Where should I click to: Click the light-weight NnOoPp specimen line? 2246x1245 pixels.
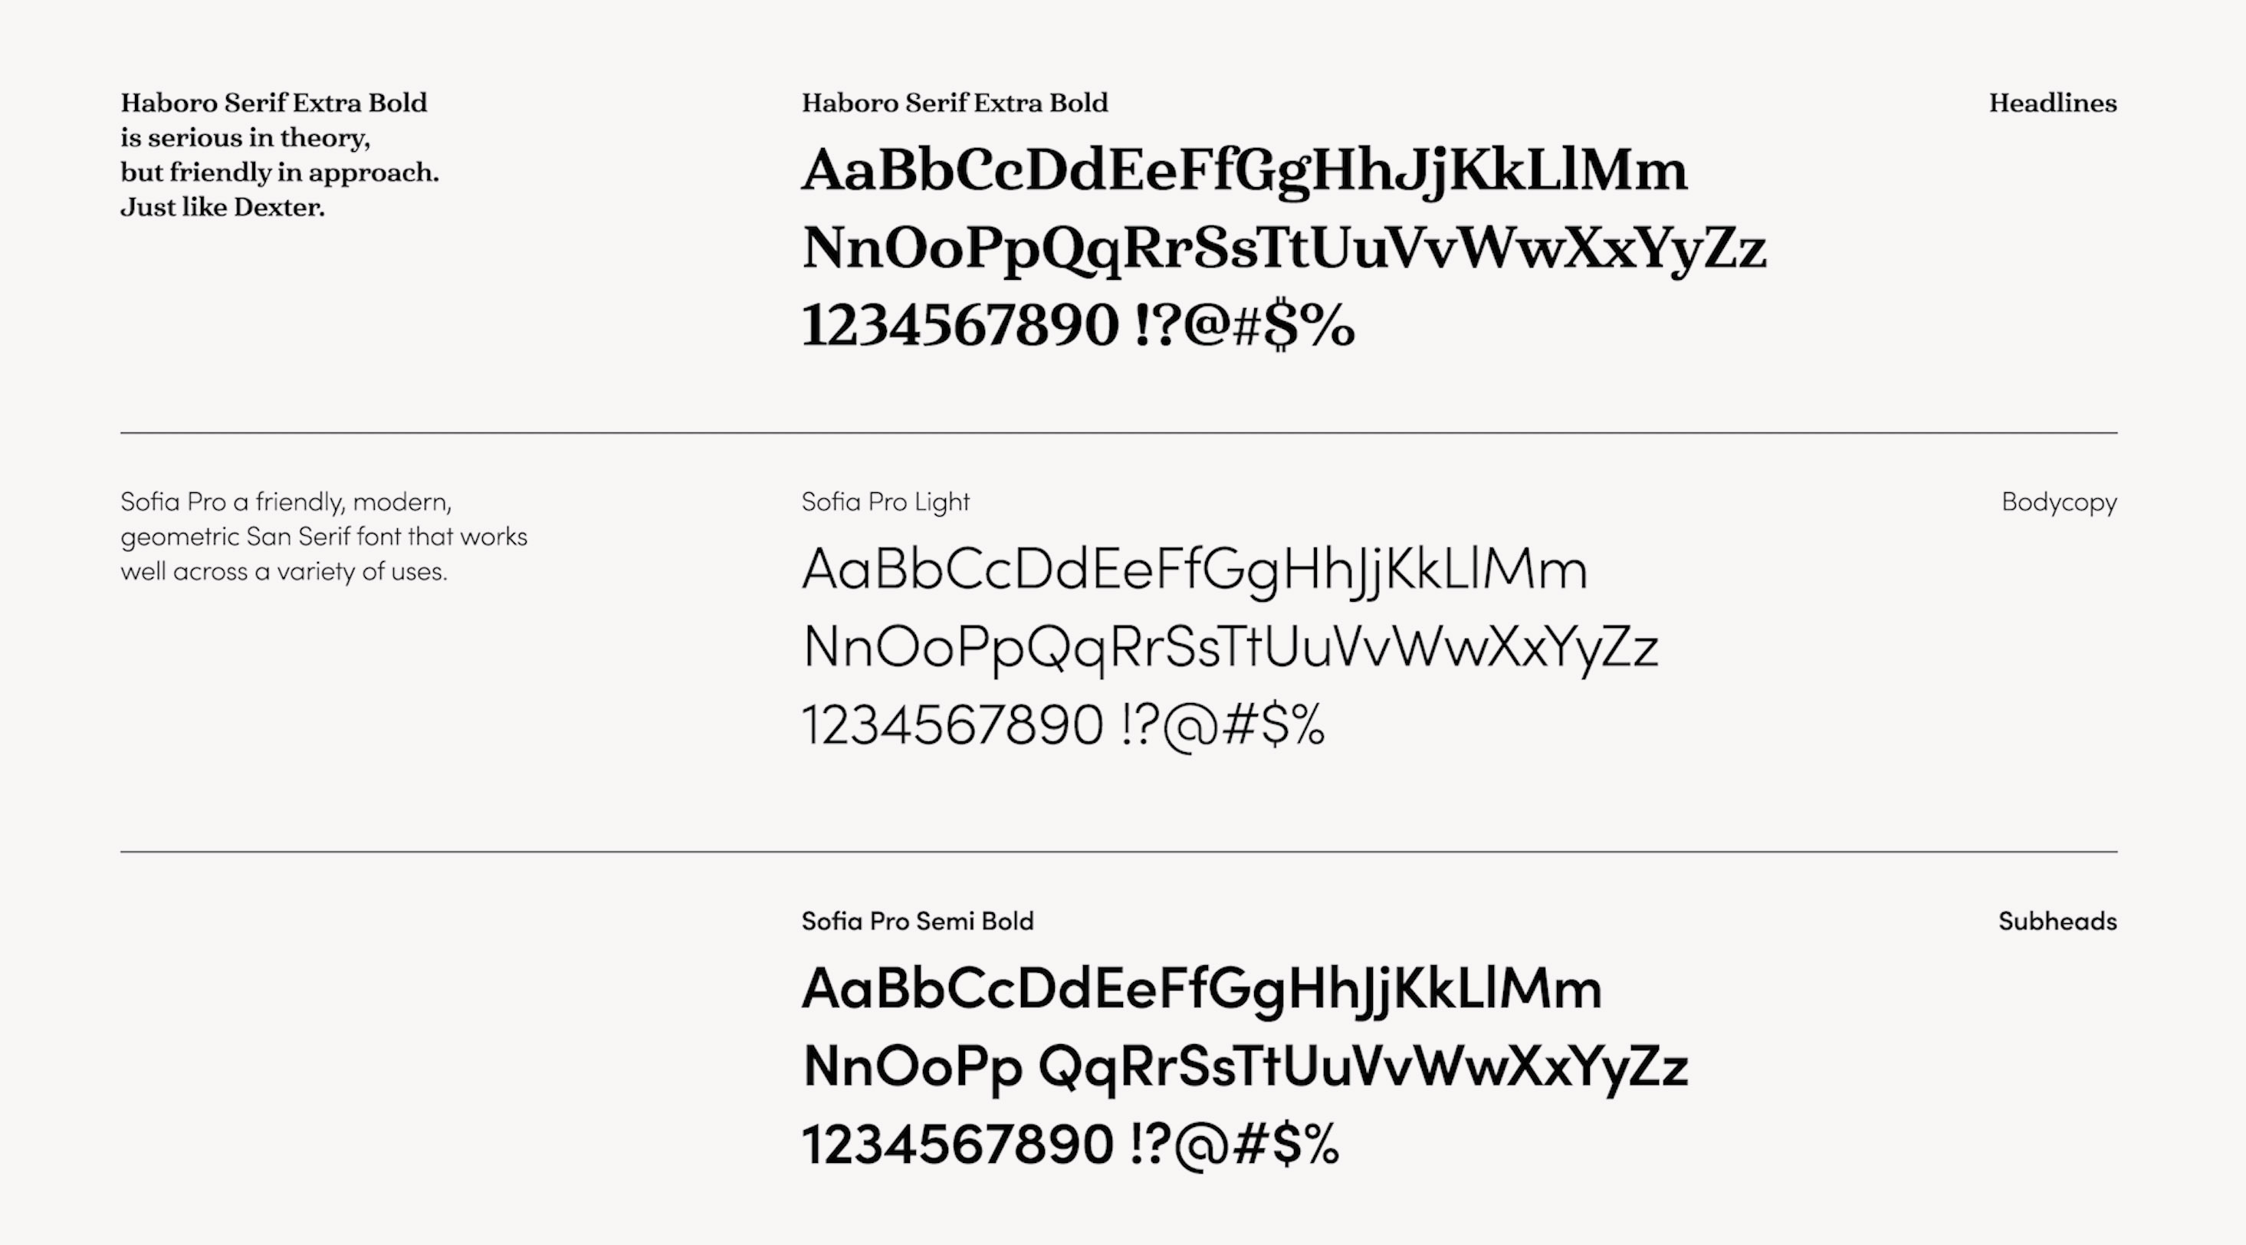pos(1230,648)
